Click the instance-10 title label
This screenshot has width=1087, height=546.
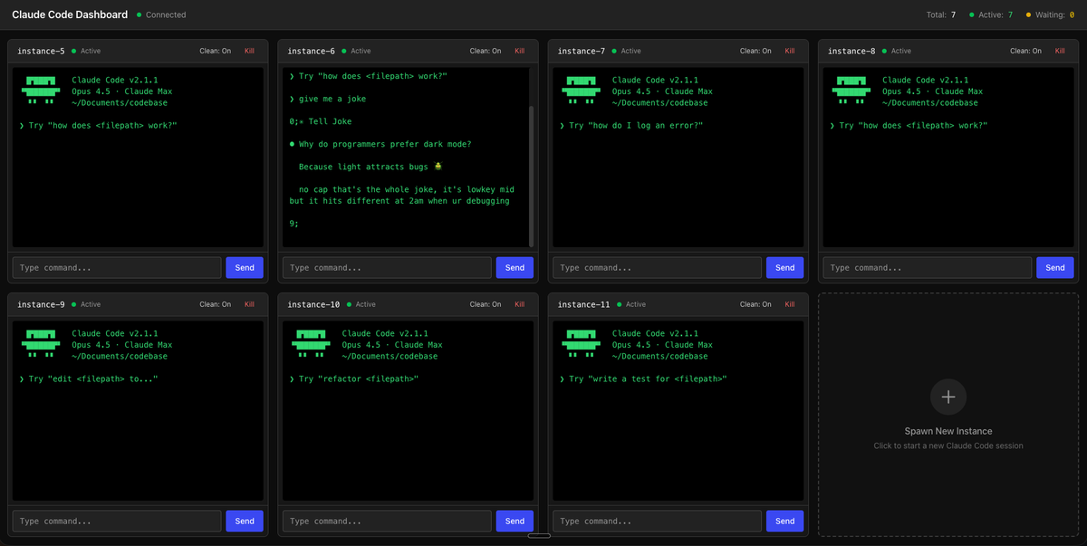313,304
